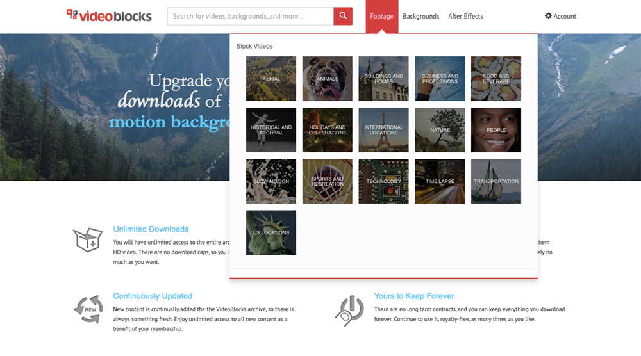
Task: Choose the Food and Beverage category
Action: (x=496, y=79)
